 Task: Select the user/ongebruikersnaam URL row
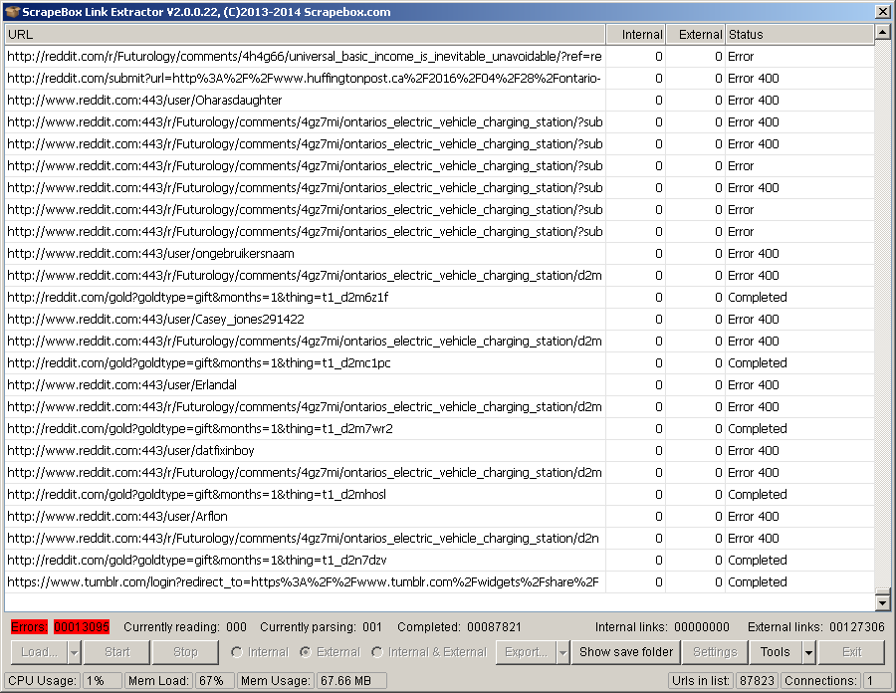[x=439, y=254]
